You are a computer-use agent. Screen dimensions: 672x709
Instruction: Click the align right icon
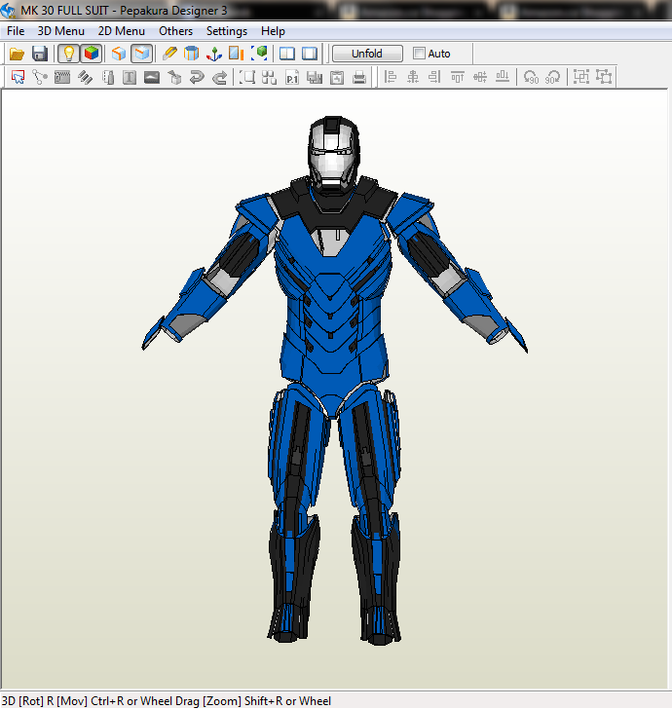pos(434,77)
